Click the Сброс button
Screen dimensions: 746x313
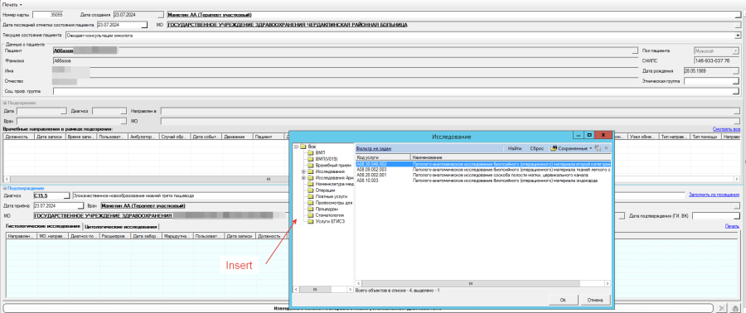[x=536, y=148]
